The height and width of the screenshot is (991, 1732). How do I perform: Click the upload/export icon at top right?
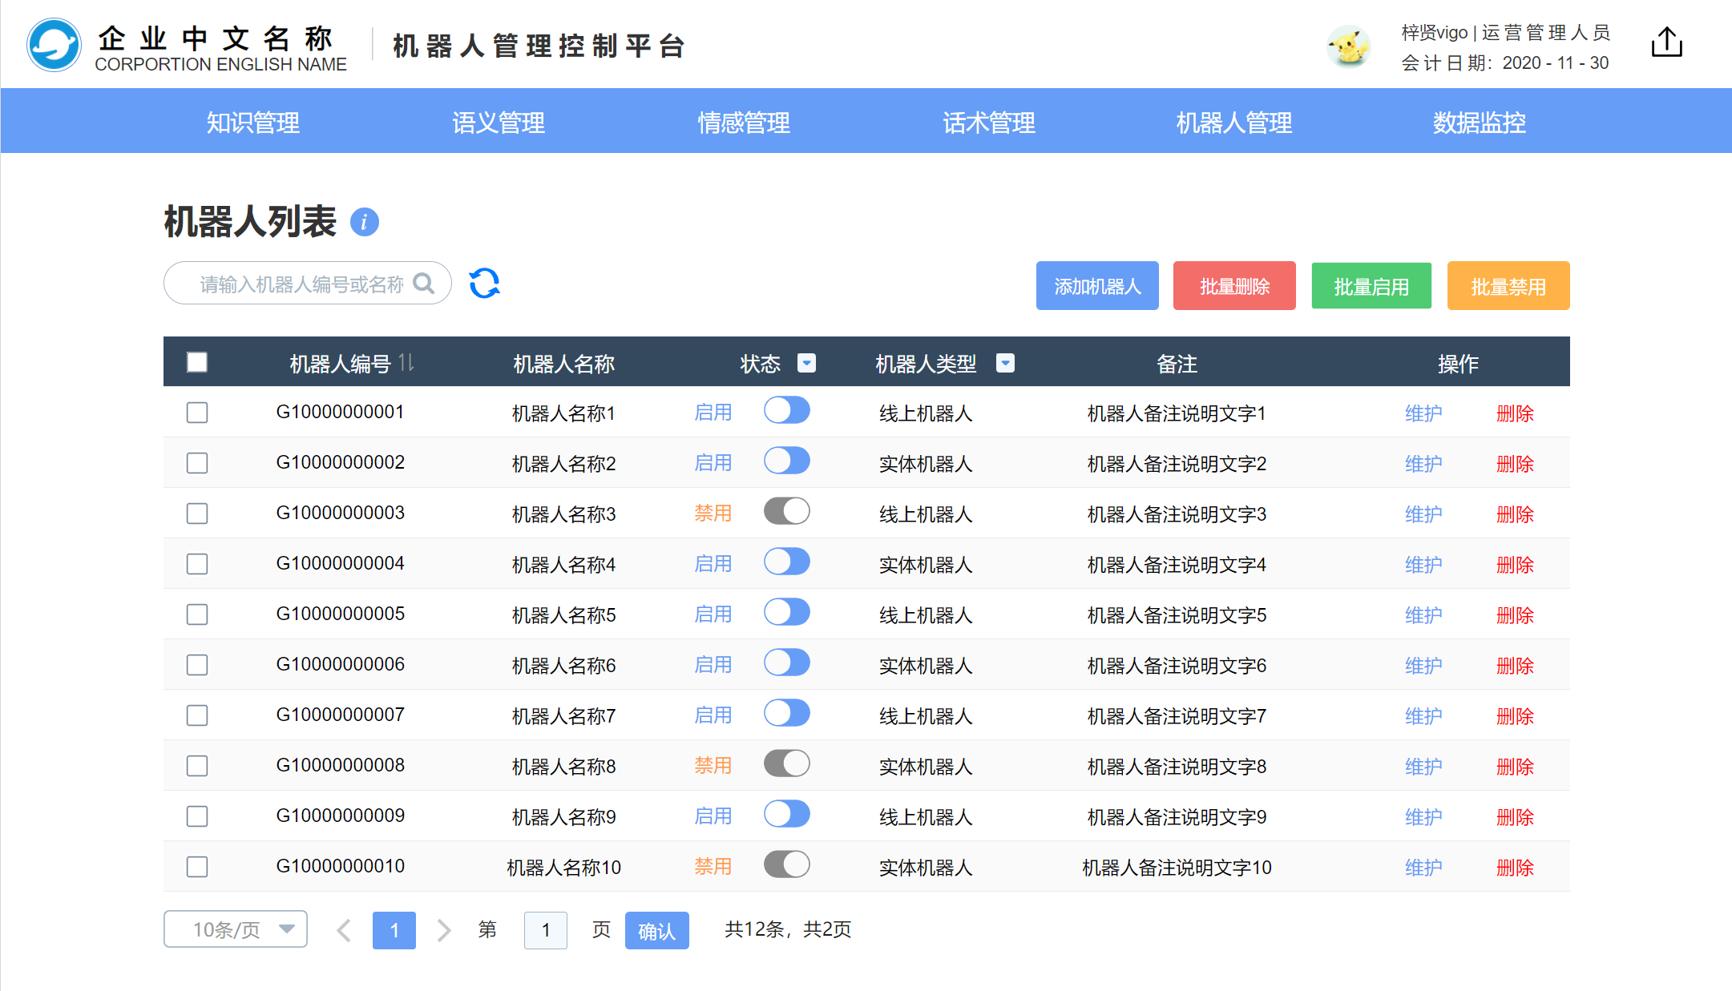click(x=1666, y=42)
